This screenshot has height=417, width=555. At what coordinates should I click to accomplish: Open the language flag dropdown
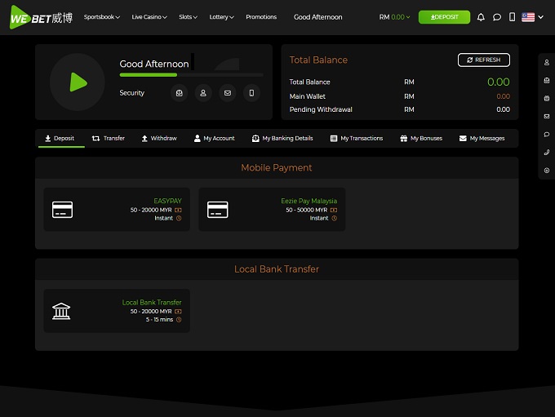532,17
